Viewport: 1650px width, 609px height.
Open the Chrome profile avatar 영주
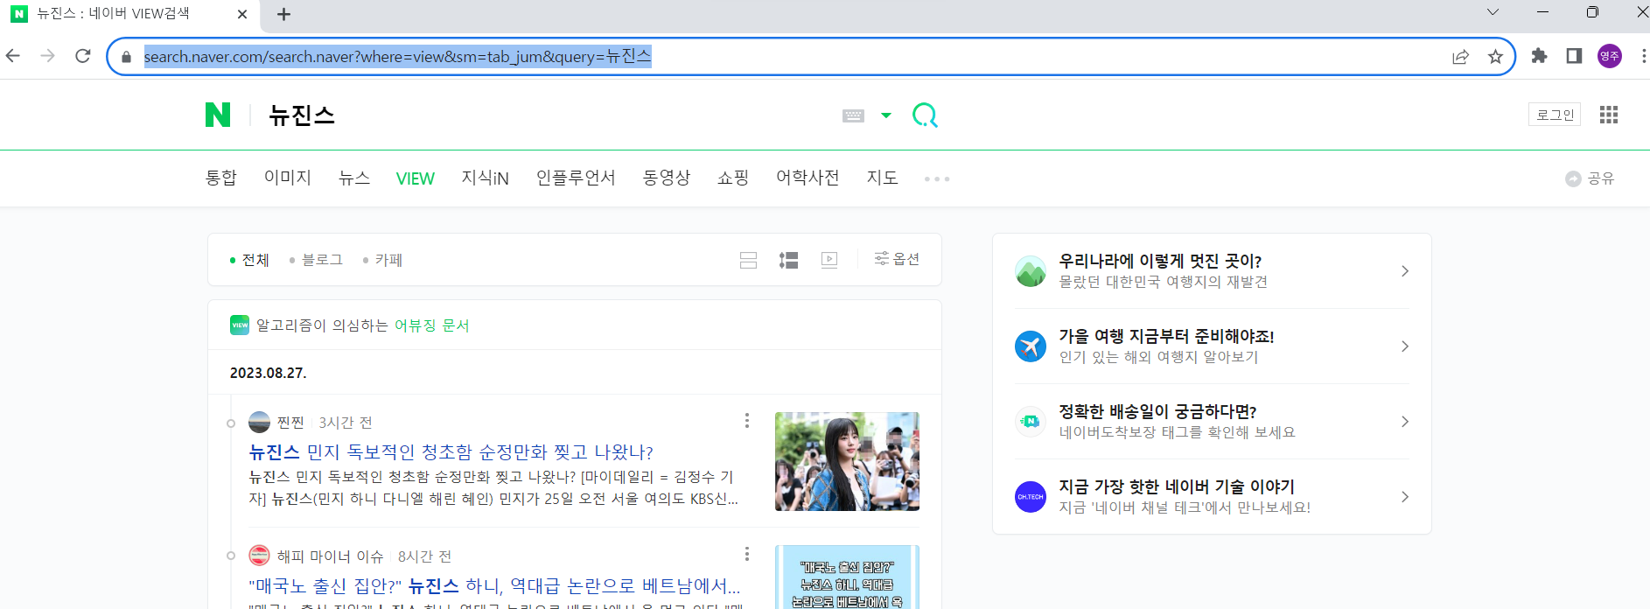click(x=1610, y=56)
